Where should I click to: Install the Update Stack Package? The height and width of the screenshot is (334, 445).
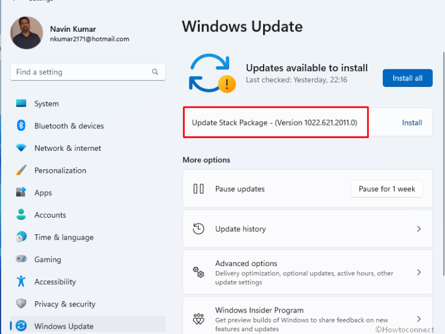412,123
